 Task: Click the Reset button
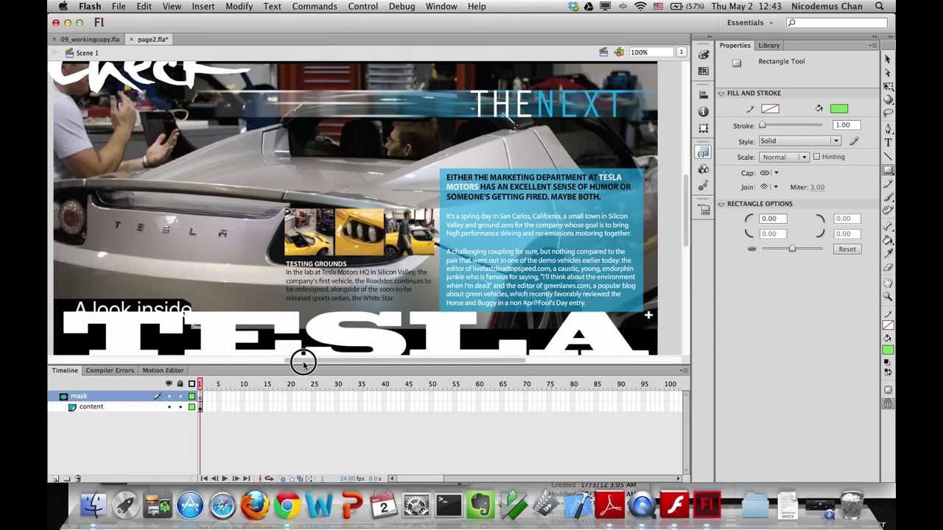click(x=847, y=249)
